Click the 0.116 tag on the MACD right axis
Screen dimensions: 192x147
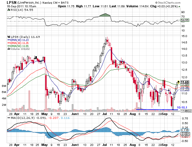185,130
